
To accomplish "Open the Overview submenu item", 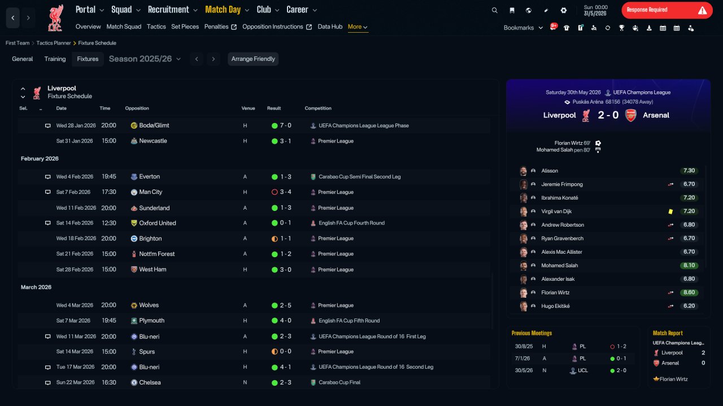I will [88, 27].
